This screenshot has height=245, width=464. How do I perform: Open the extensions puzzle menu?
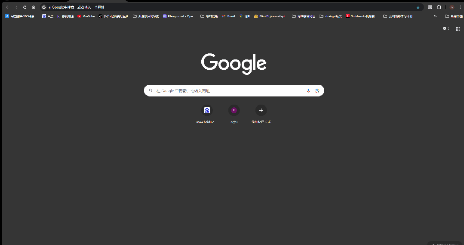pos(439,7)
